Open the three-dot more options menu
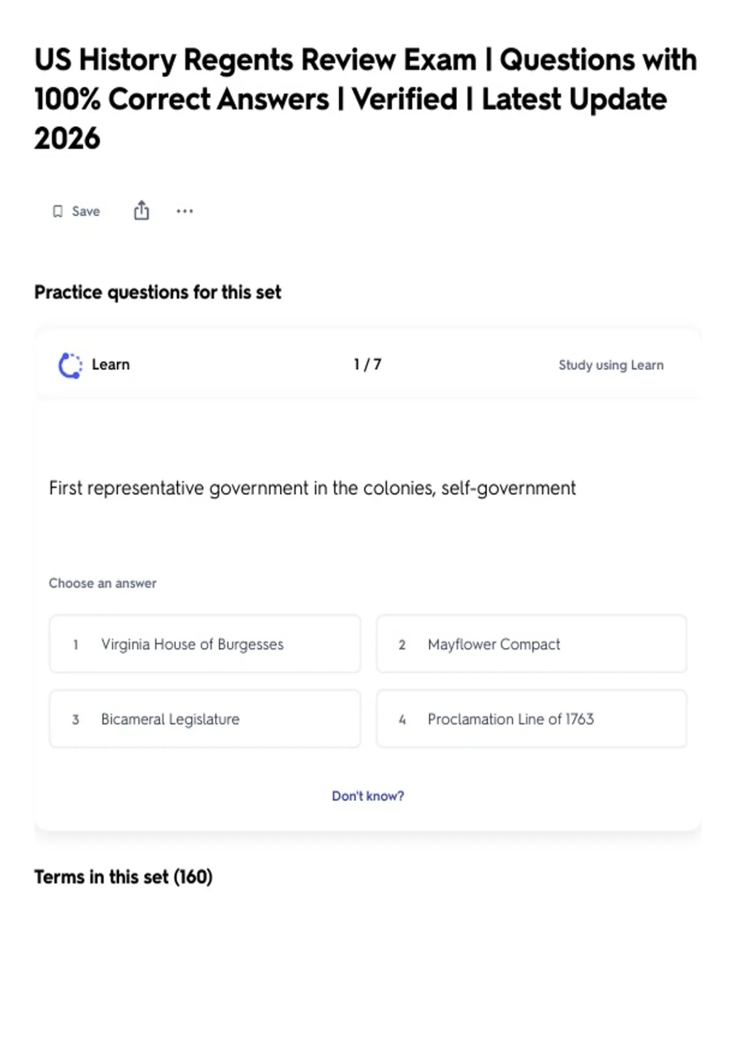The width and height of the screenshot is (735, 1041). click(x=184, y=211)
